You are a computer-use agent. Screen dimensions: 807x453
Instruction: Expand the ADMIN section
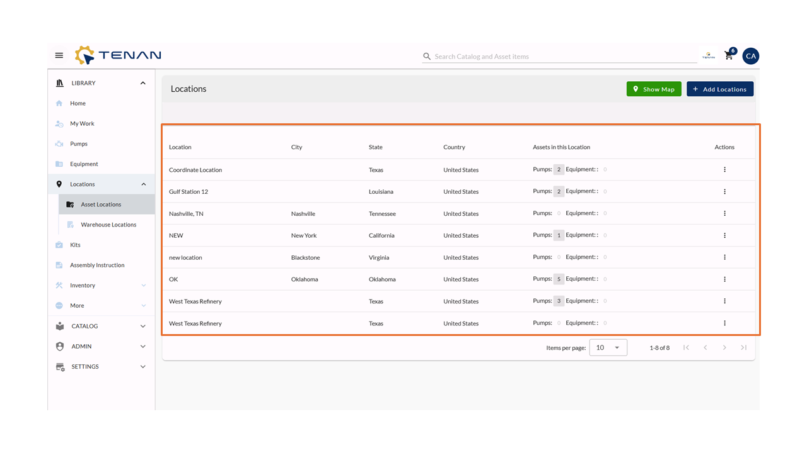coord(142,347)
